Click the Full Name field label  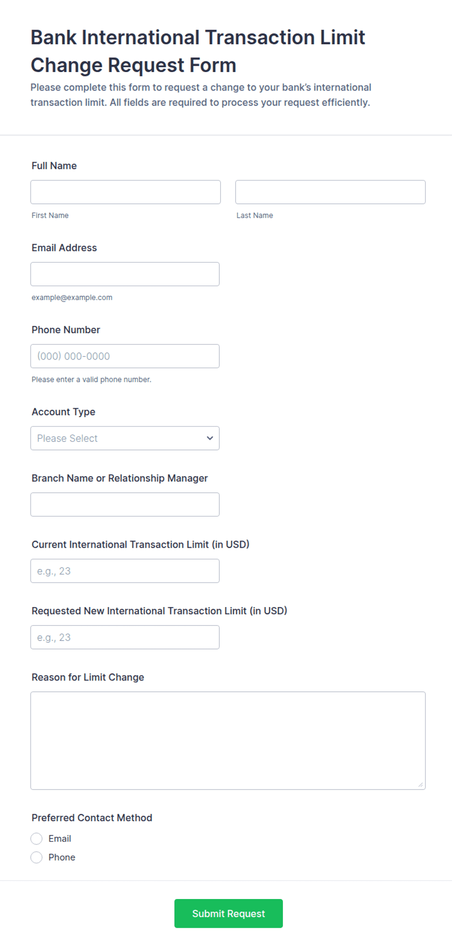coord(54,166)
